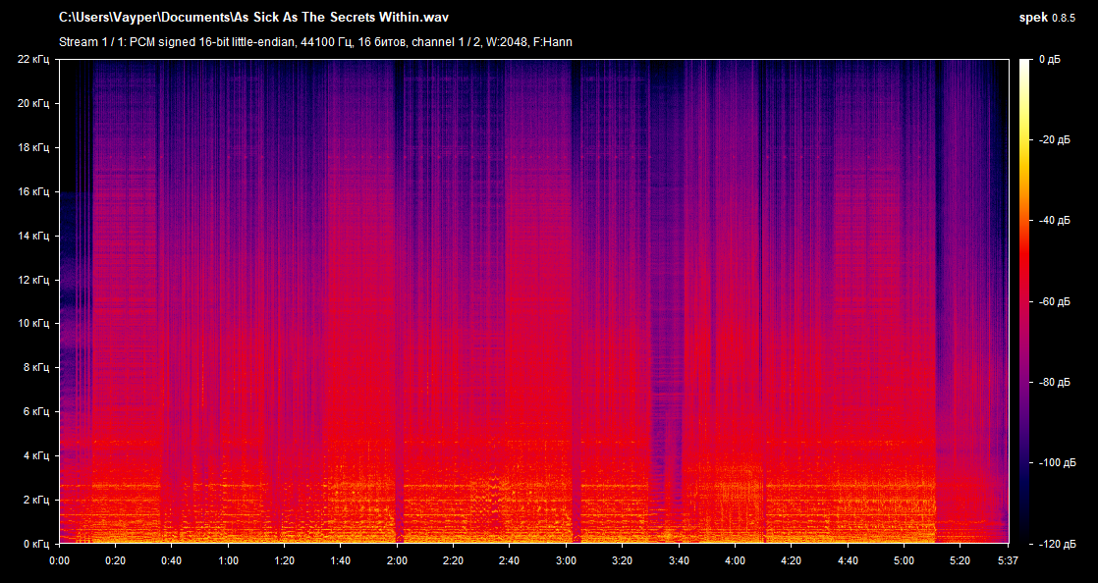
Task: Click the 2:20 time axis label
Action: [453, 561]
